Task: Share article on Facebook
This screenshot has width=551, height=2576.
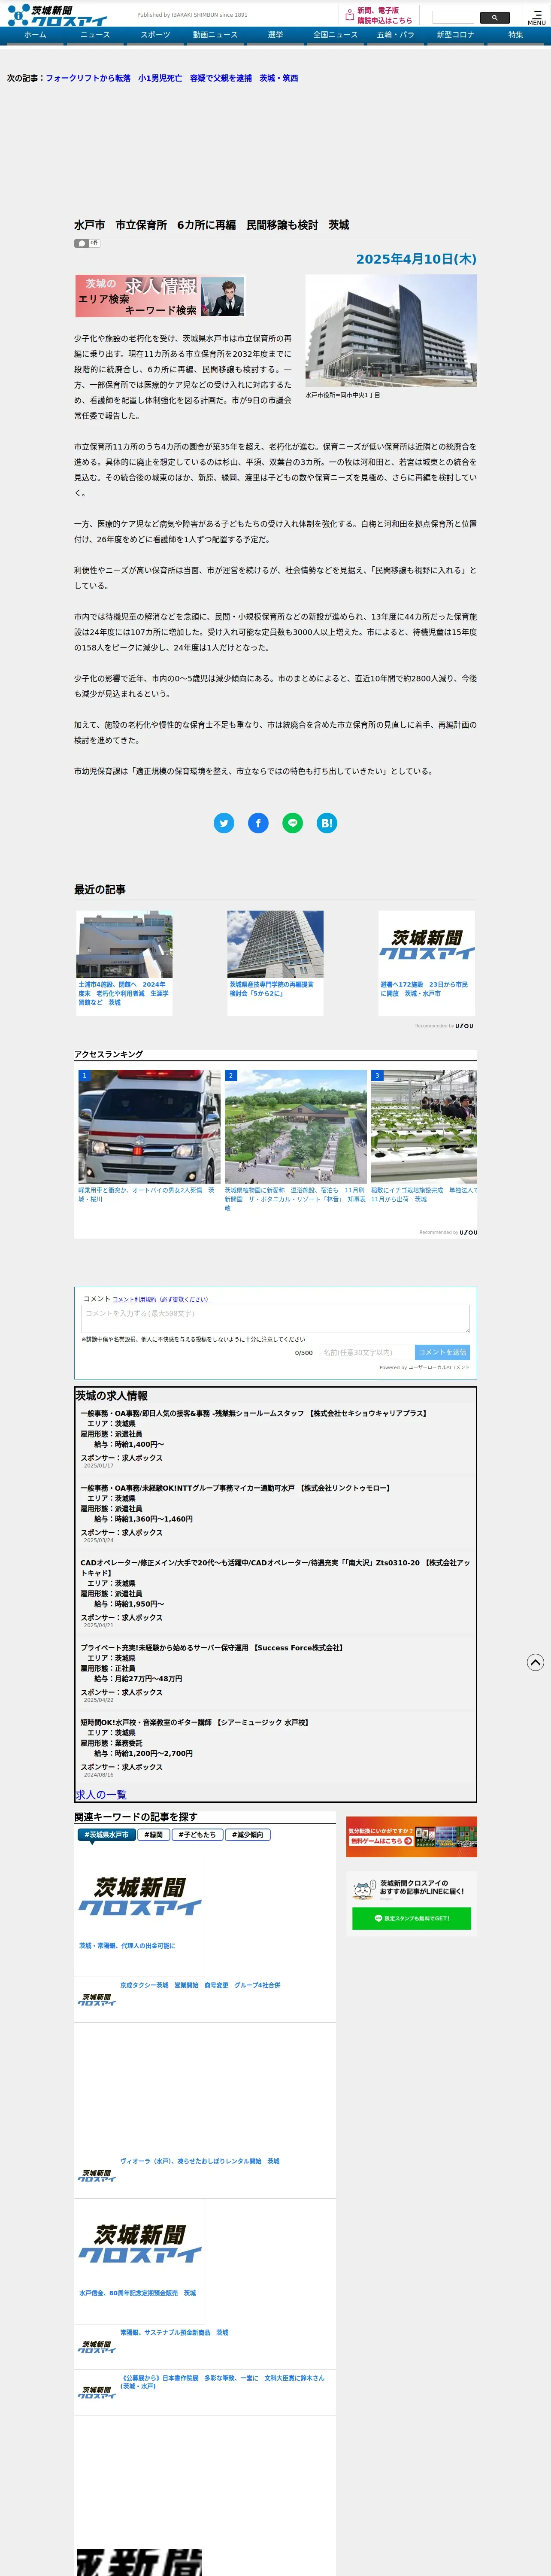Action: 258,823
